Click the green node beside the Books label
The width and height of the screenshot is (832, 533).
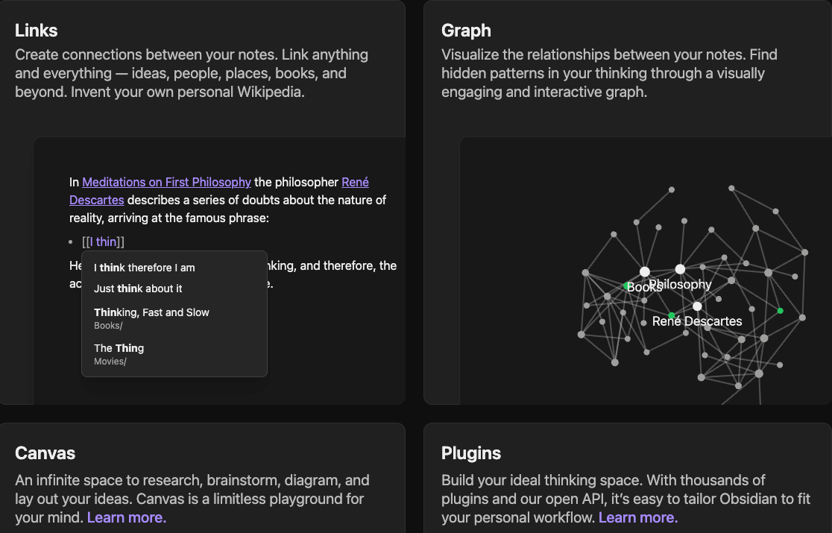point(627,286)
